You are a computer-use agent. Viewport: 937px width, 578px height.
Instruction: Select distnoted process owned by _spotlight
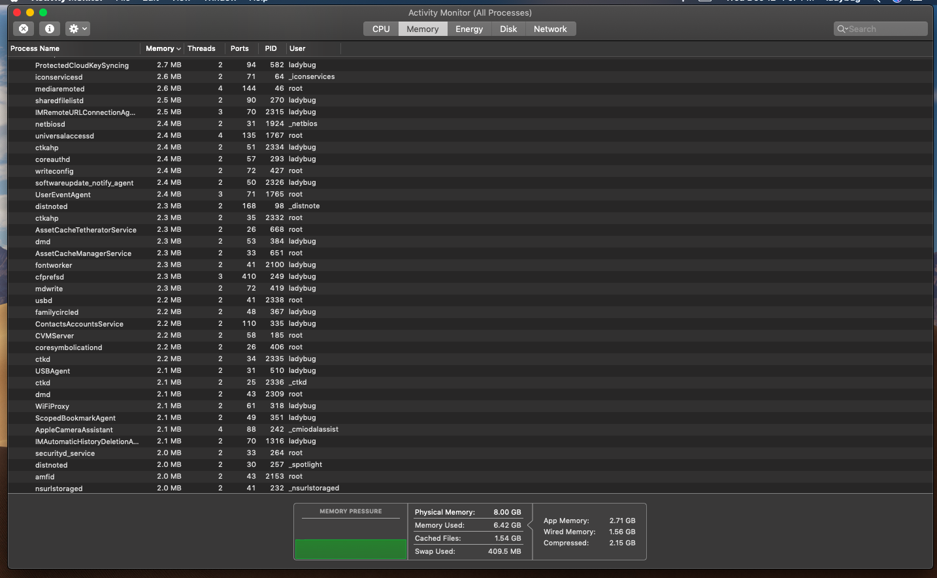pyautogui.click(x=470, y=465)
